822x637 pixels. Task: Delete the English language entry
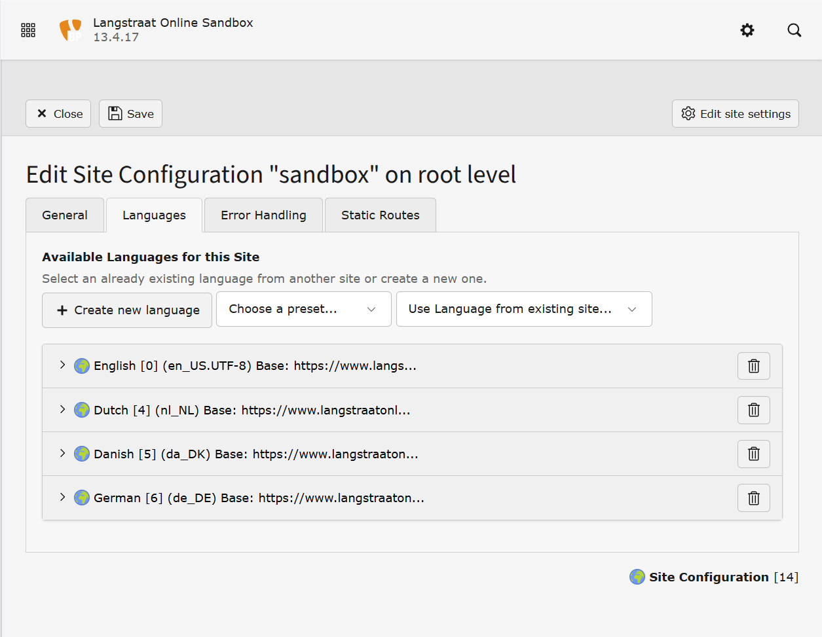(x=753, y=366)
